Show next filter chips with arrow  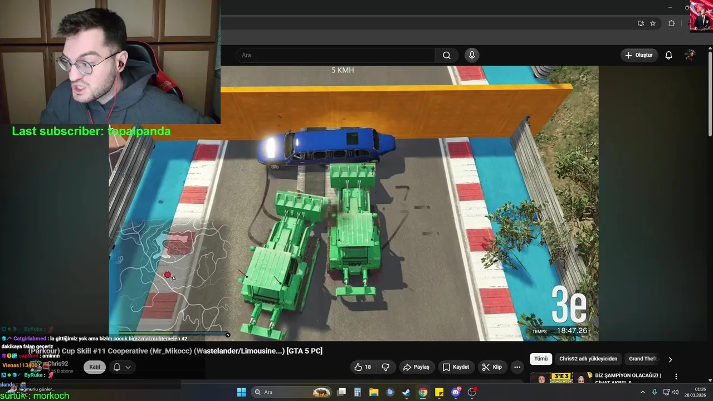670,359
